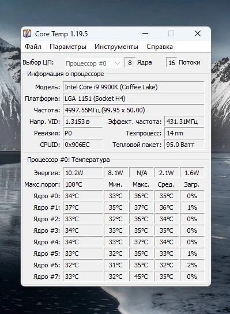The image size is (230, 314).
Task: Click Ядро #4 maximum temperature 37°C
Action: [141, 242]
